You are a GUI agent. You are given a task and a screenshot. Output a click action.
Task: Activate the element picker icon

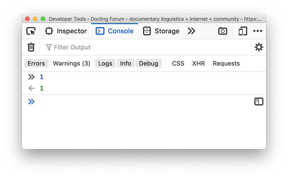click(31, 31)
